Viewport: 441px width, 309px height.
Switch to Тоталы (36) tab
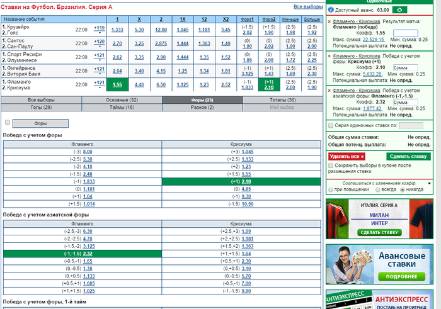tap(283, 100)
